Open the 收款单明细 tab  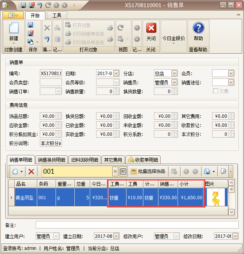click(x=144, y=160)
